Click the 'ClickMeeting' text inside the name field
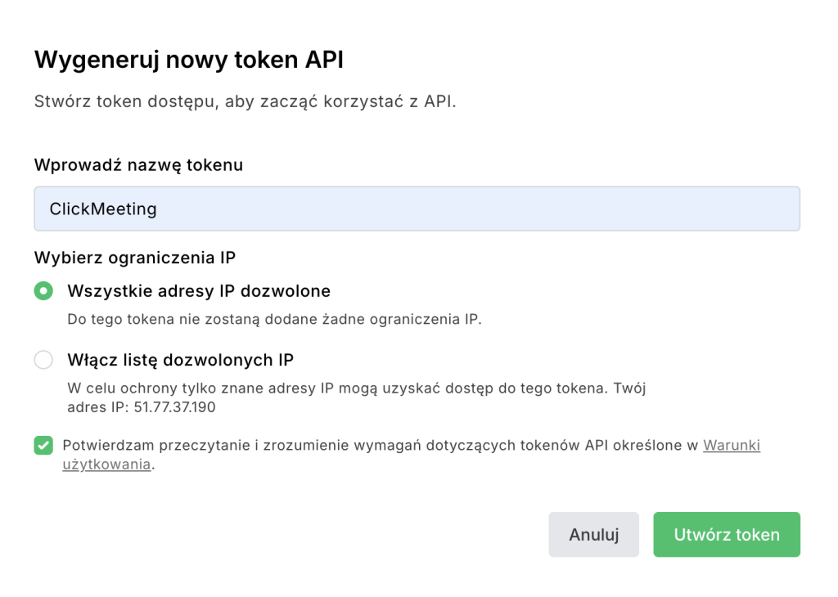Screen dimensions: 838x597 tap(103, 209)
